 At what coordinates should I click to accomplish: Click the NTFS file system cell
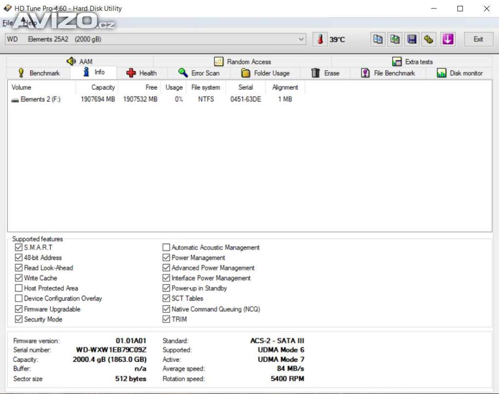206,99
